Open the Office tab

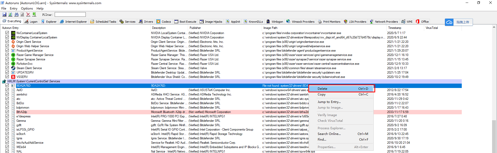(422, 22)
